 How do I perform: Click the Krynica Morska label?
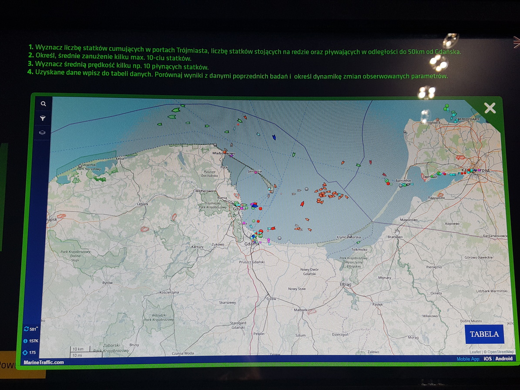click(x=349, y=237)
